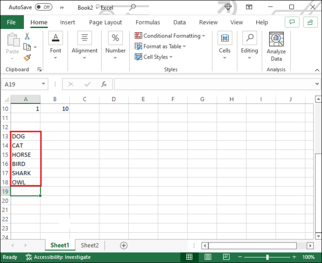Open the Name Box dropdown arrow
The image size is (322, 263).
pos(43,83)
